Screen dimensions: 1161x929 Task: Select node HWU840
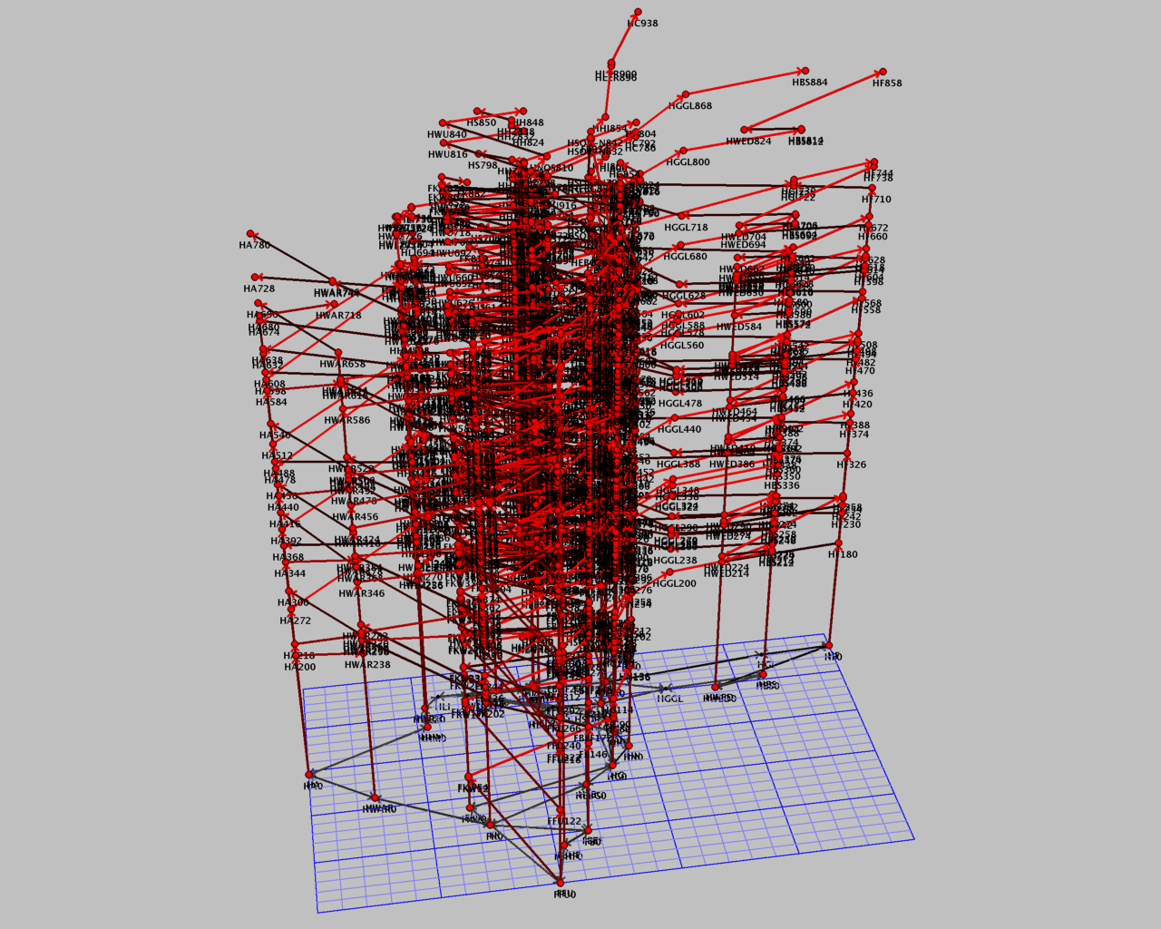[x=444, y=123]
